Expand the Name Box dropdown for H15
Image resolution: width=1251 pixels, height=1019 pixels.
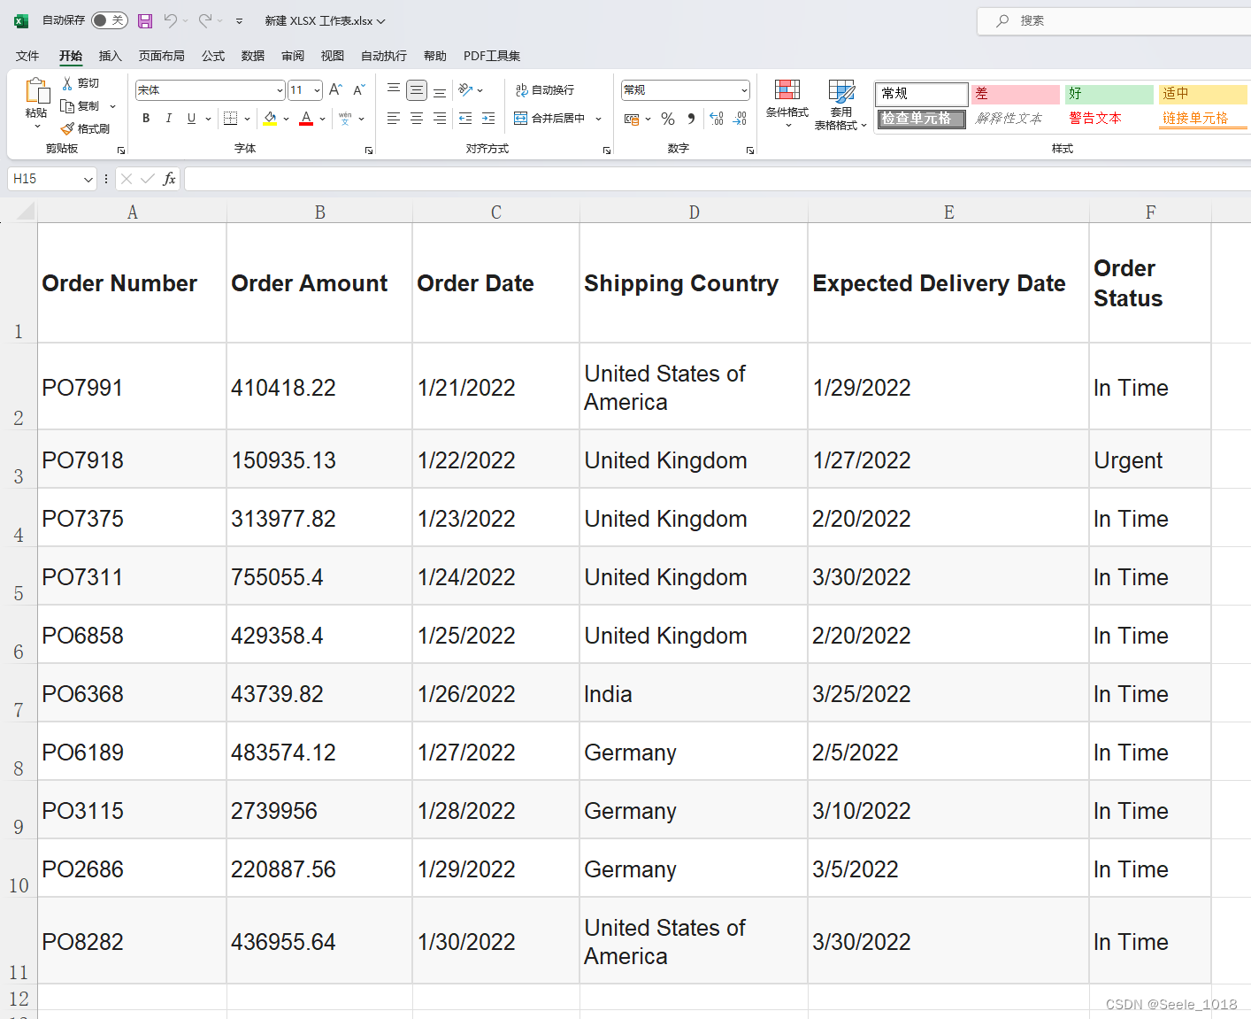tap(88, 179)
